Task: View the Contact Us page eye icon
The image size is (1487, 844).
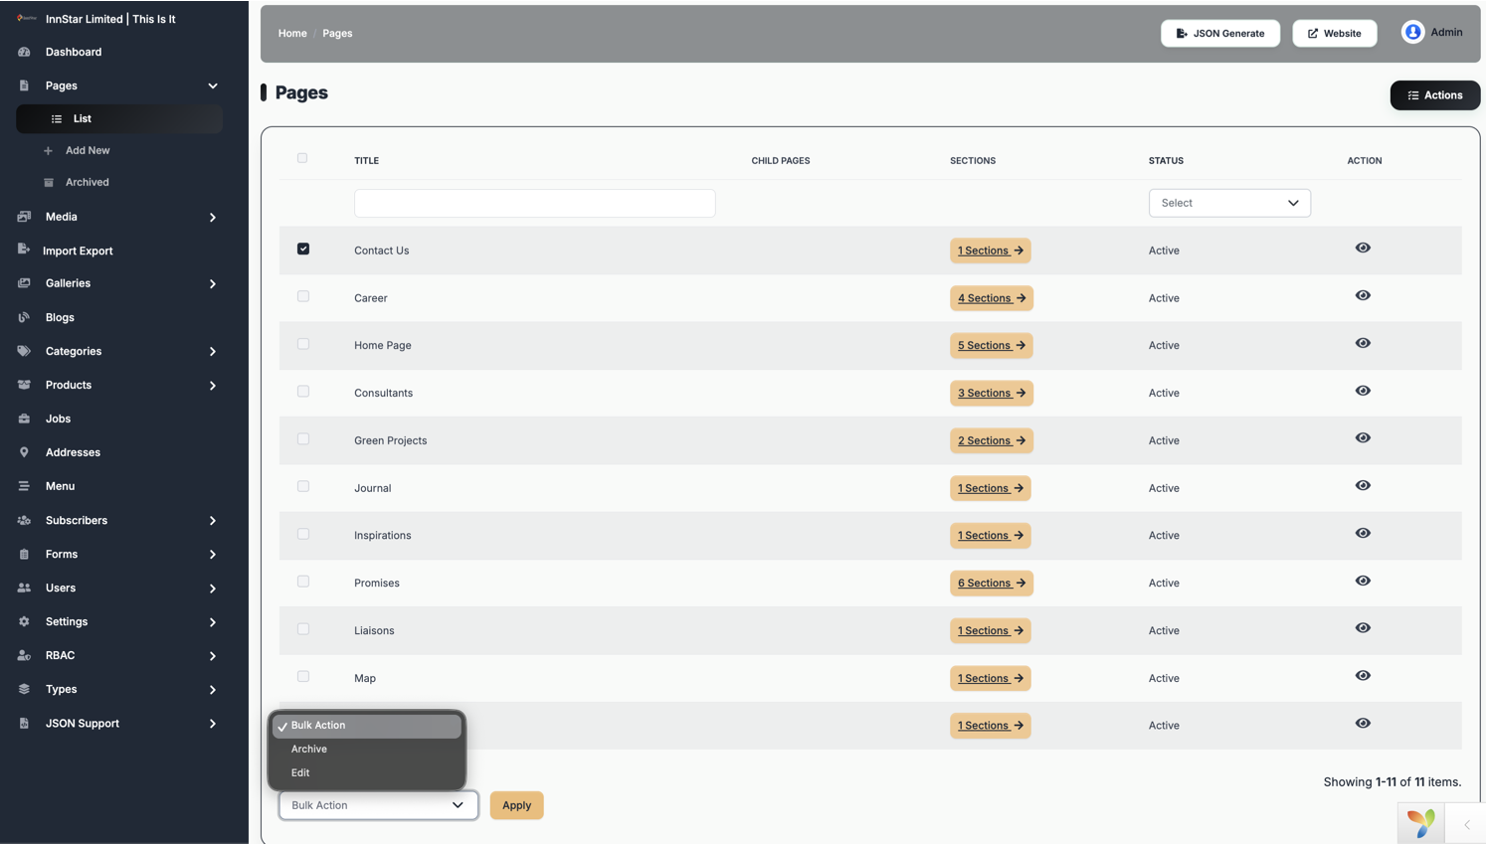Action: coord(1363,248)
